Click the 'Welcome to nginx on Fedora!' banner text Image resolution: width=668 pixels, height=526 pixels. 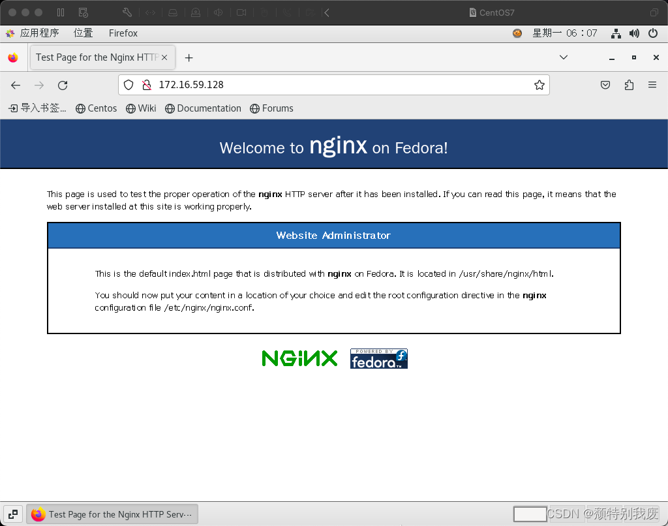pos(333,146)
